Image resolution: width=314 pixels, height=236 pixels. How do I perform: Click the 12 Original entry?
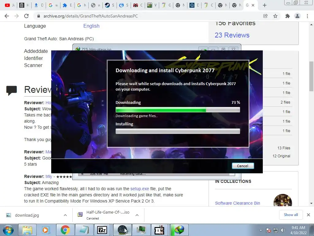(281, 156)
